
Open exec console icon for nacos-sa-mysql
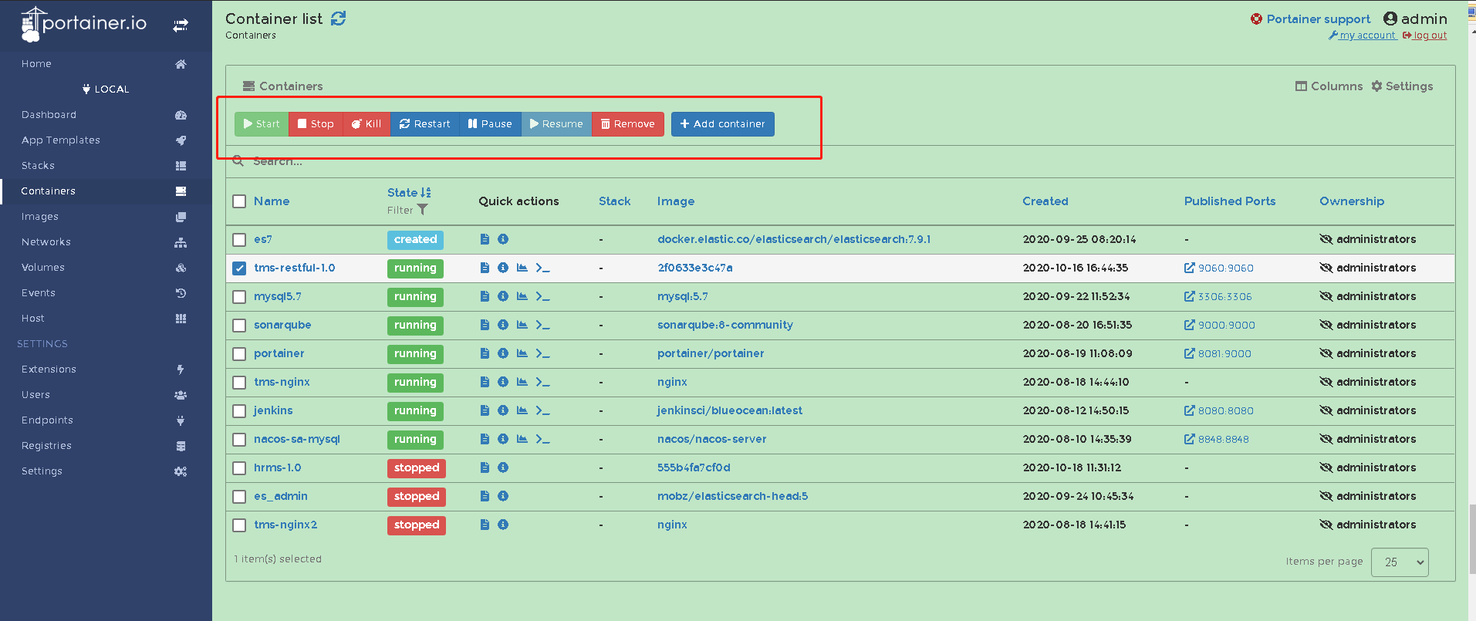543,439
